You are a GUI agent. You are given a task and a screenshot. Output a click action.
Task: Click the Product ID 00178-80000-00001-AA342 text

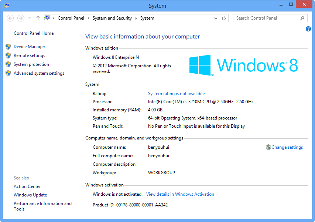[130, 205]
